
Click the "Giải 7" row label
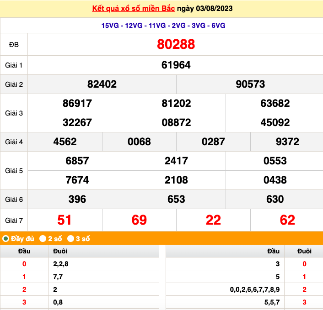tap(14, 220)
